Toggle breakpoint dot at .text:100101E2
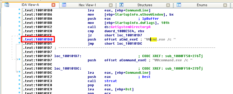 click(19, 76)
